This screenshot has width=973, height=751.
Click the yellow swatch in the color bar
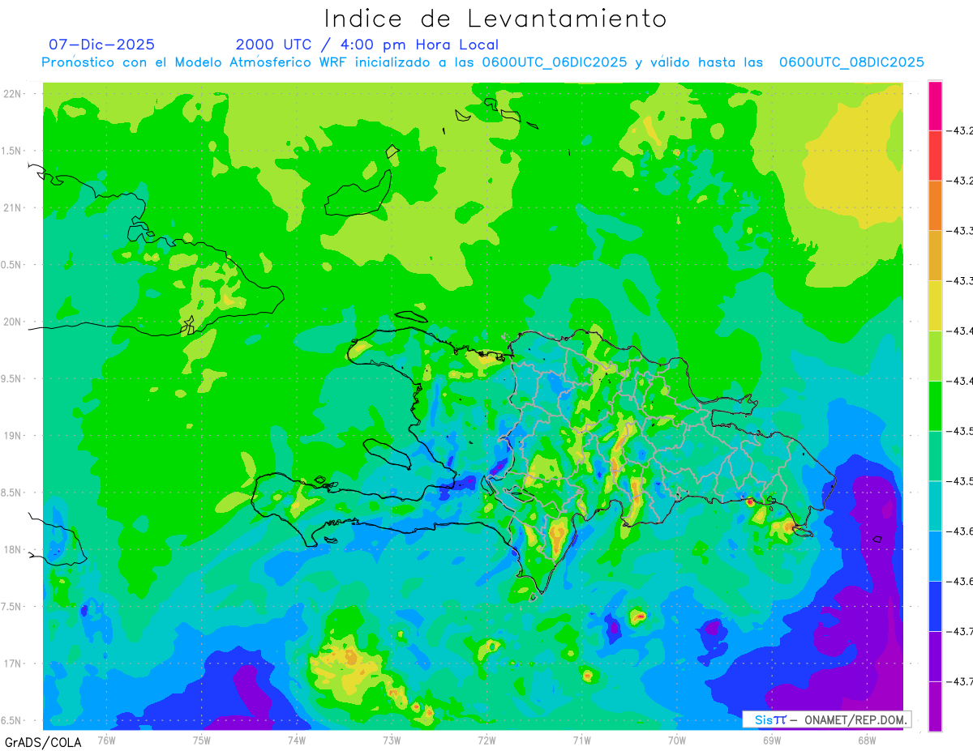(935, 305)
